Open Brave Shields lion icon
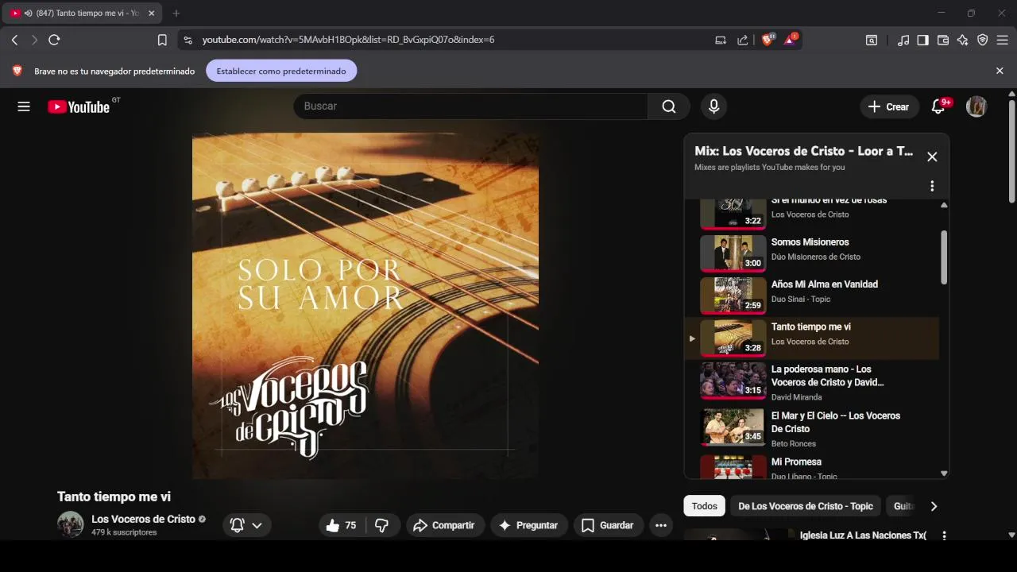1017x572 pixels. pyautogui.click(x=768, y=40)
